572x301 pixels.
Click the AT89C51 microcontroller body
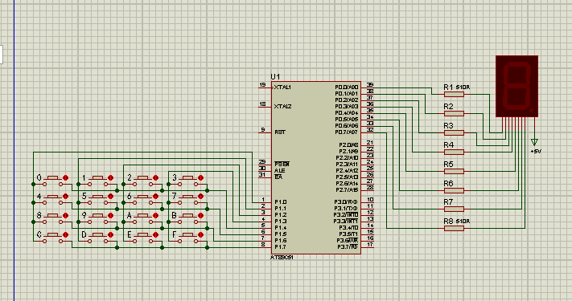pyautogui.click(x=316, y=168)
